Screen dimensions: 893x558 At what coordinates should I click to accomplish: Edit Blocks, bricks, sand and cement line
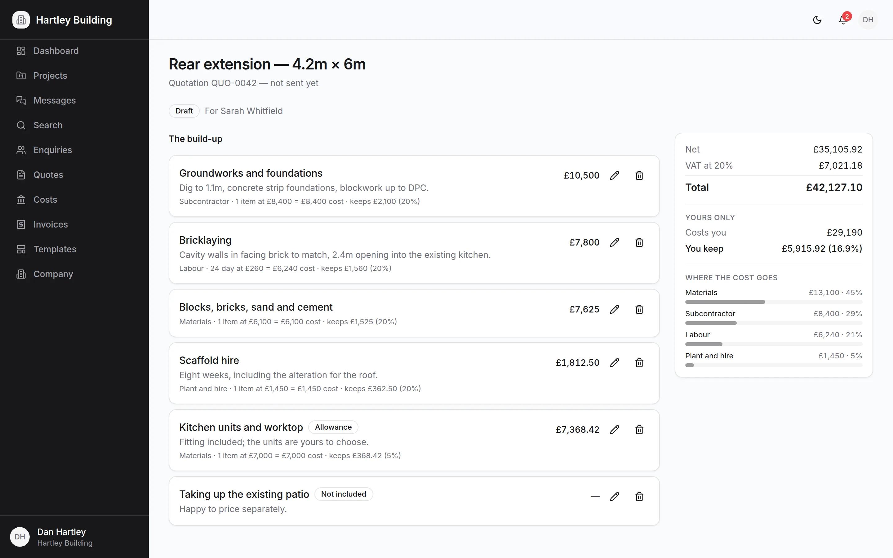click(614, 309)
